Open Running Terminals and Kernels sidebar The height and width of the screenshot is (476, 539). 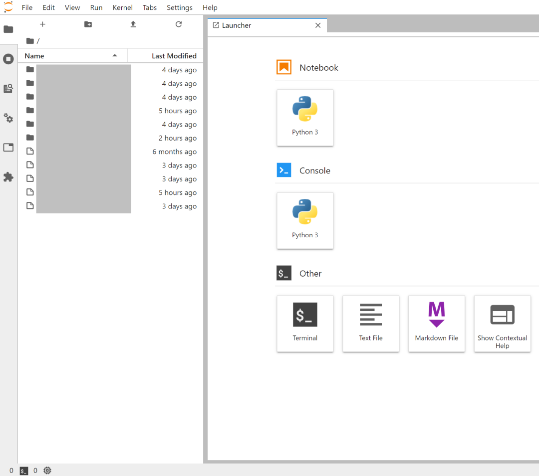[x=8, y=59]
